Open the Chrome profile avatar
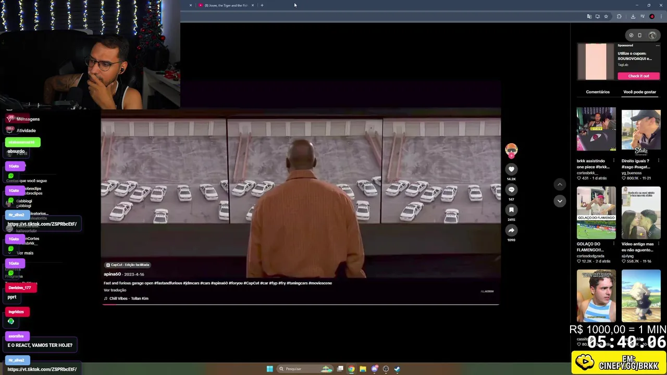667x375 pixels. [652, 16]
